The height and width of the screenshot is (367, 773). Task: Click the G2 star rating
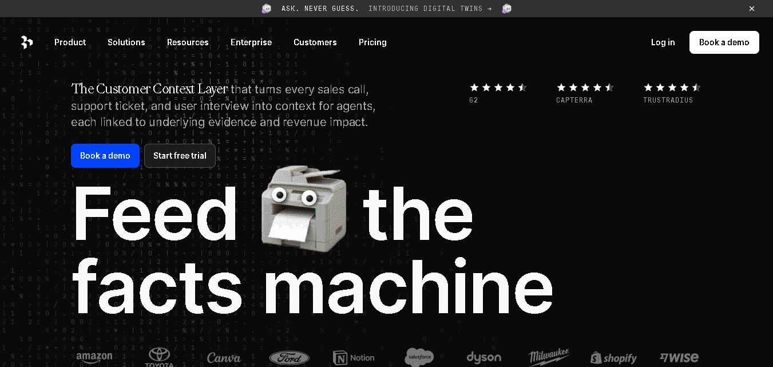point(498,88)
